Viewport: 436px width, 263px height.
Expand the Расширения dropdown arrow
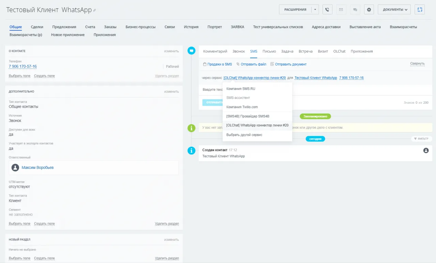[315, 10]
